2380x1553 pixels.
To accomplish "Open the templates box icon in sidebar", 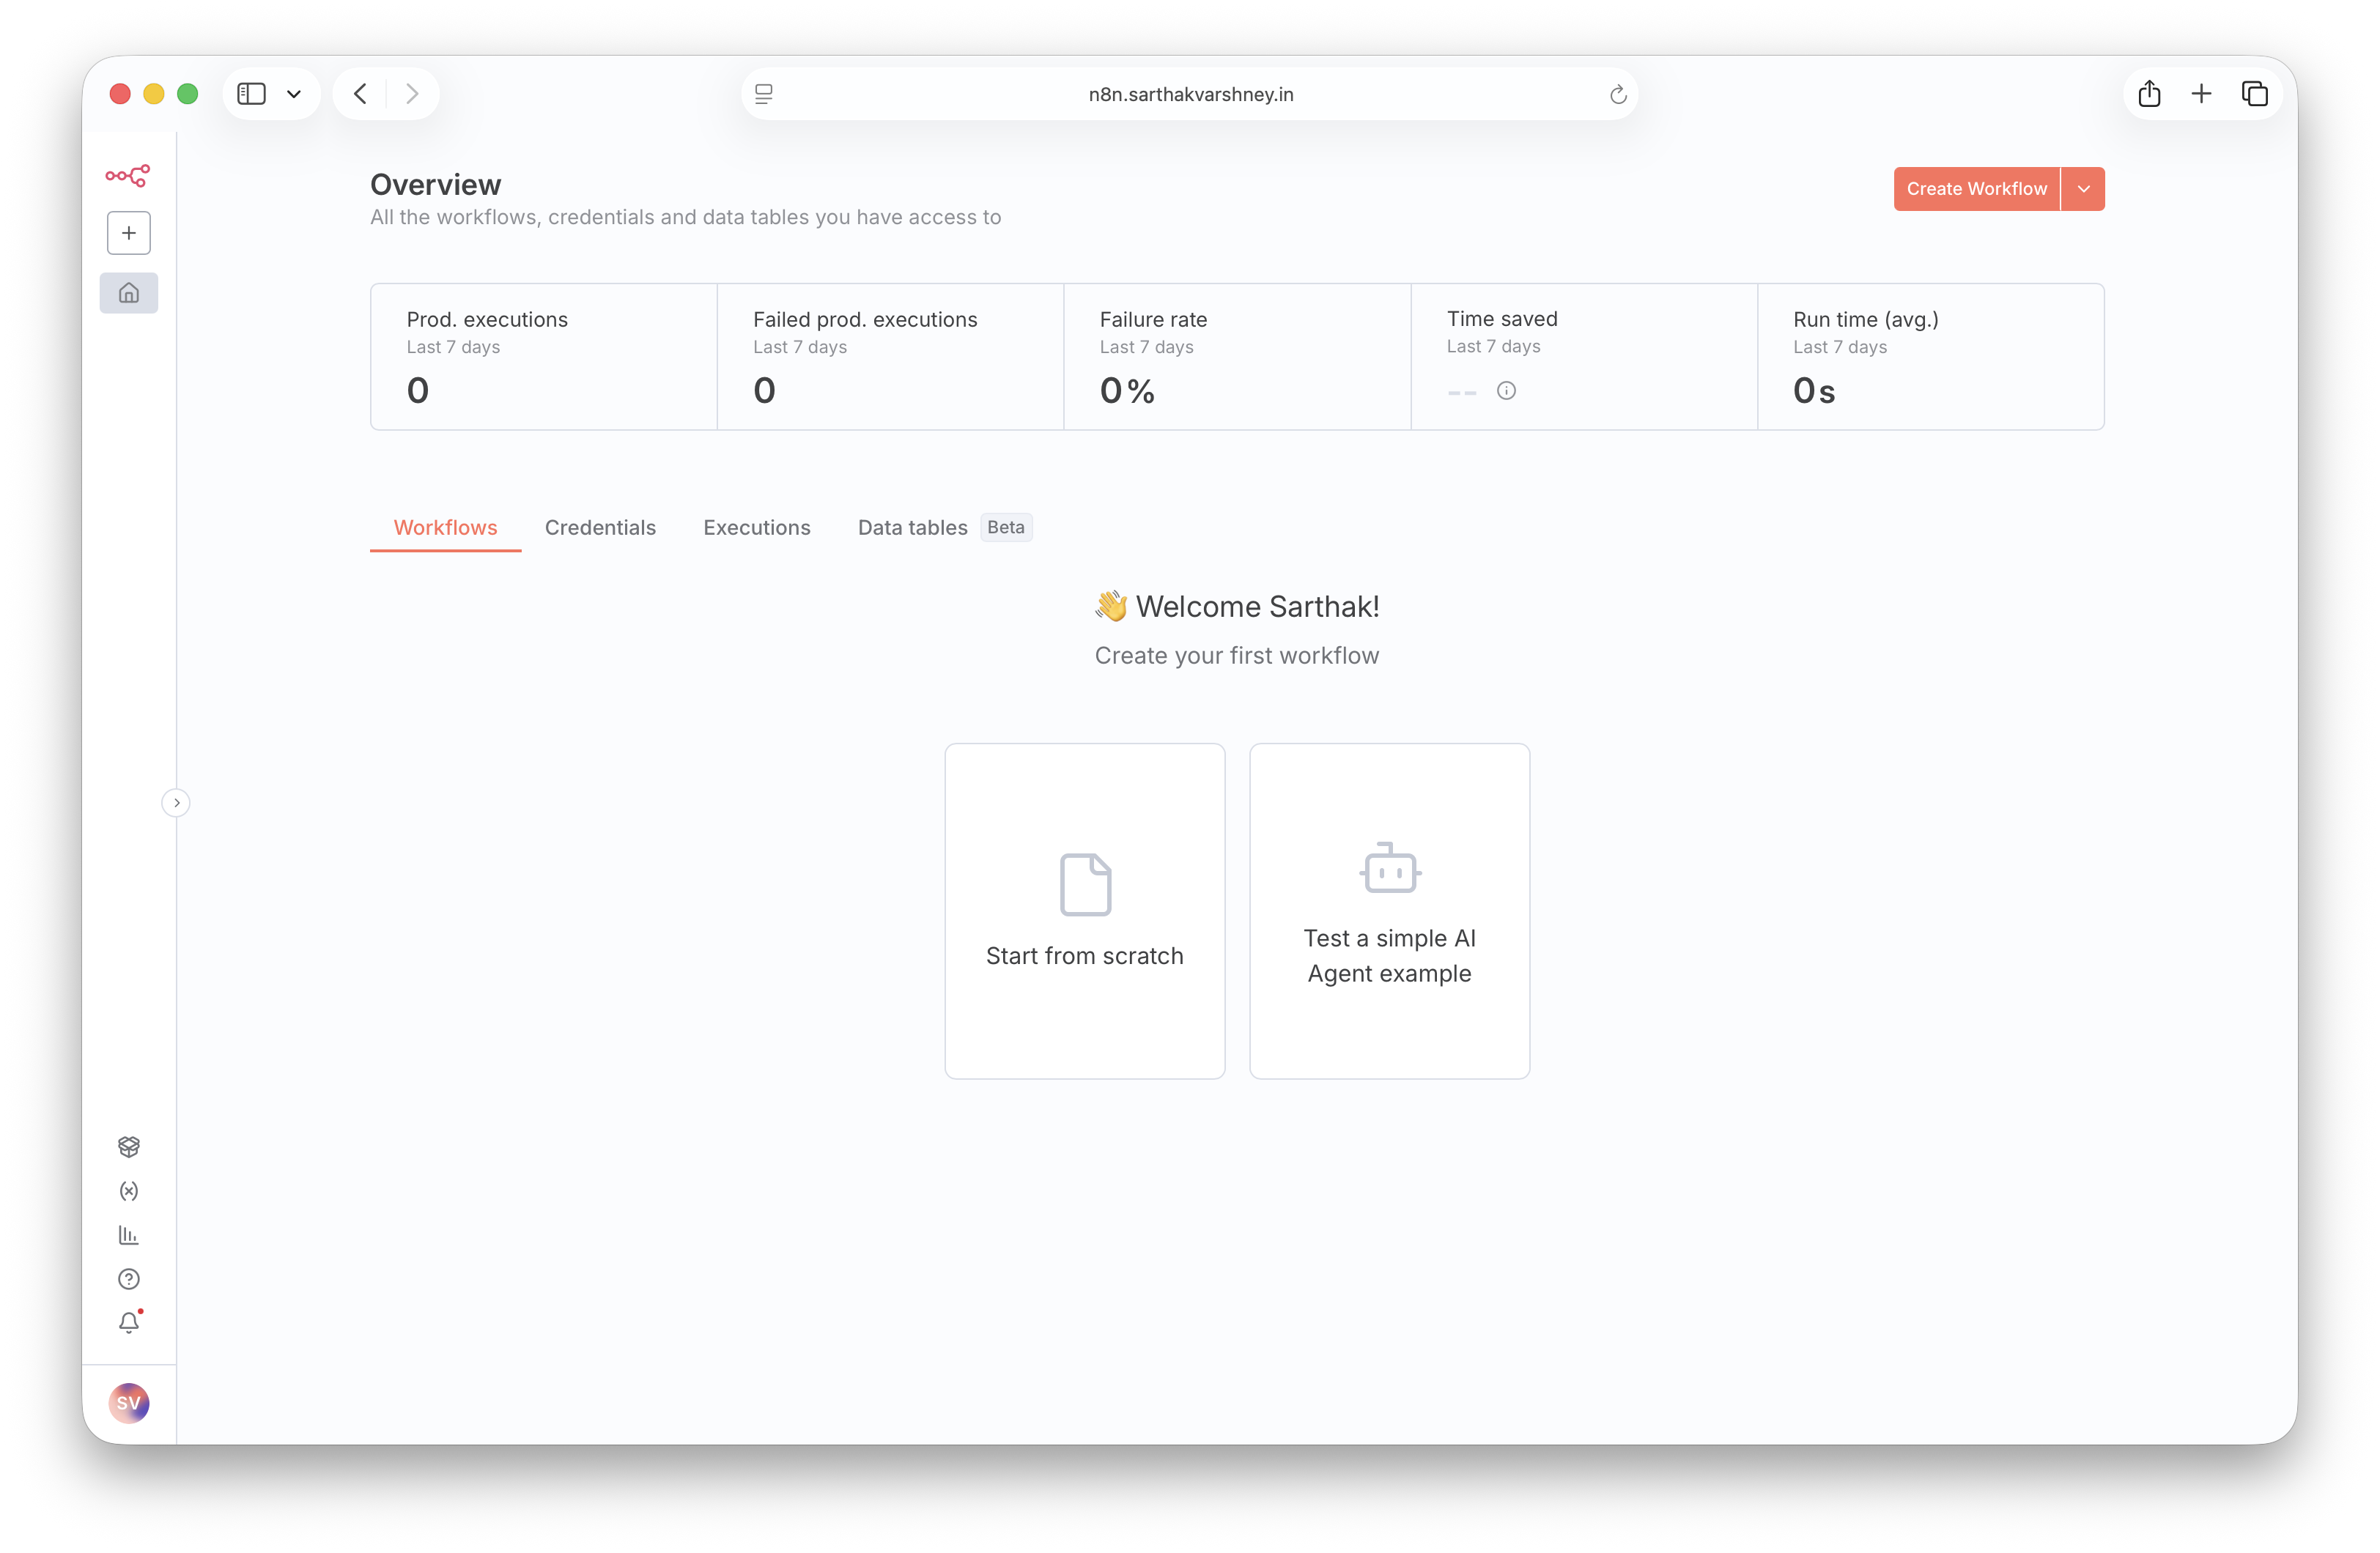I will coord(129,1146).
